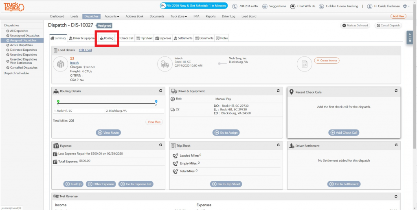The width and height of the screenshot is (417, 210).
Task: Open the Notes tab
Action: (x=222, y=38)
